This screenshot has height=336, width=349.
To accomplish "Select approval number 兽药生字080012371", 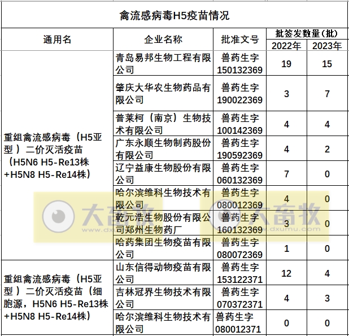I will [x=239, y=322].
